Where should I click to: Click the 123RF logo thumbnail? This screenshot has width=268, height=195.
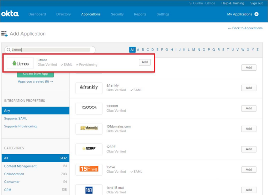point(89,149)
